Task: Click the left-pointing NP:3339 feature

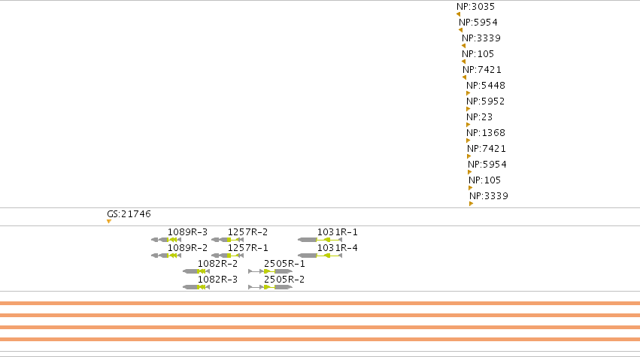Action: (x=463, y=46)
